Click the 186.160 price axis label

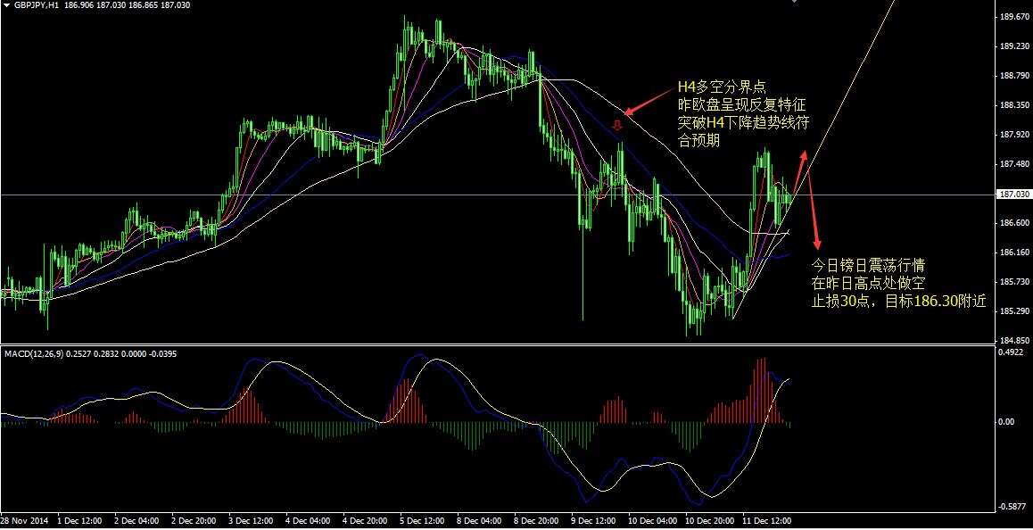(x=1015, y=253)
